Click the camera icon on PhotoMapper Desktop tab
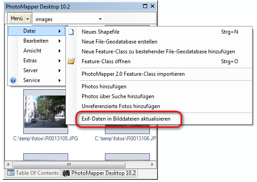This screenshot has height=182, width=257. click(66, 173)
